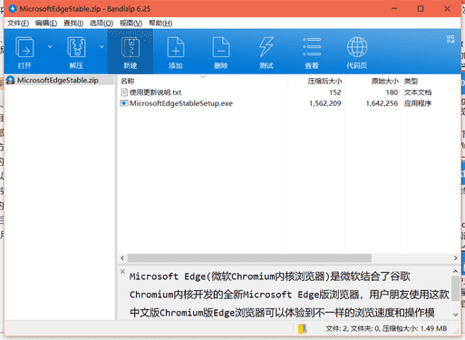Click the status bar file count text

tap(386, 328)
